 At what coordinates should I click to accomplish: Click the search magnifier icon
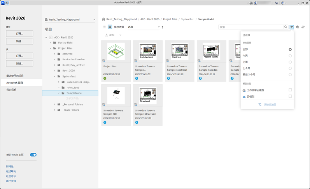click(x=285, y=27)
